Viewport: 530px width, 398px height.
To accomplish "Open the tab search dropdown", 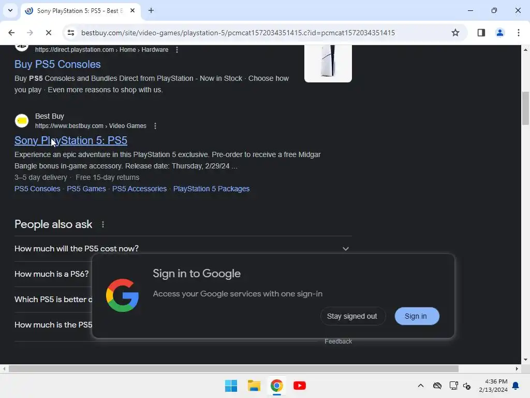I will [x=10, y=10].
